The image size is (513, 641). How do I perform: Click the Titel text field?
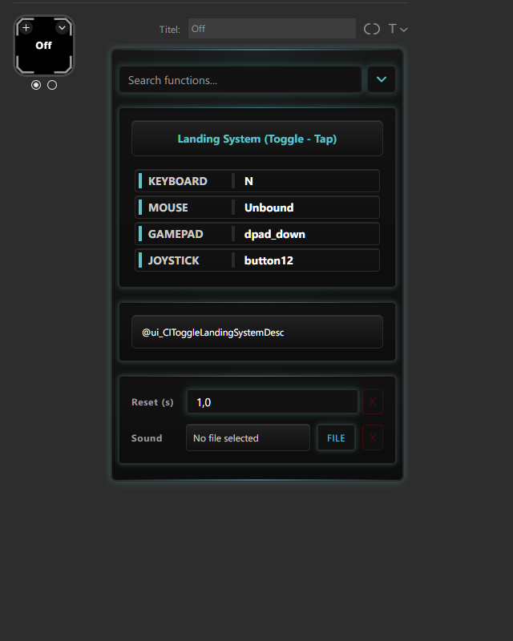[x=272, y=29]
